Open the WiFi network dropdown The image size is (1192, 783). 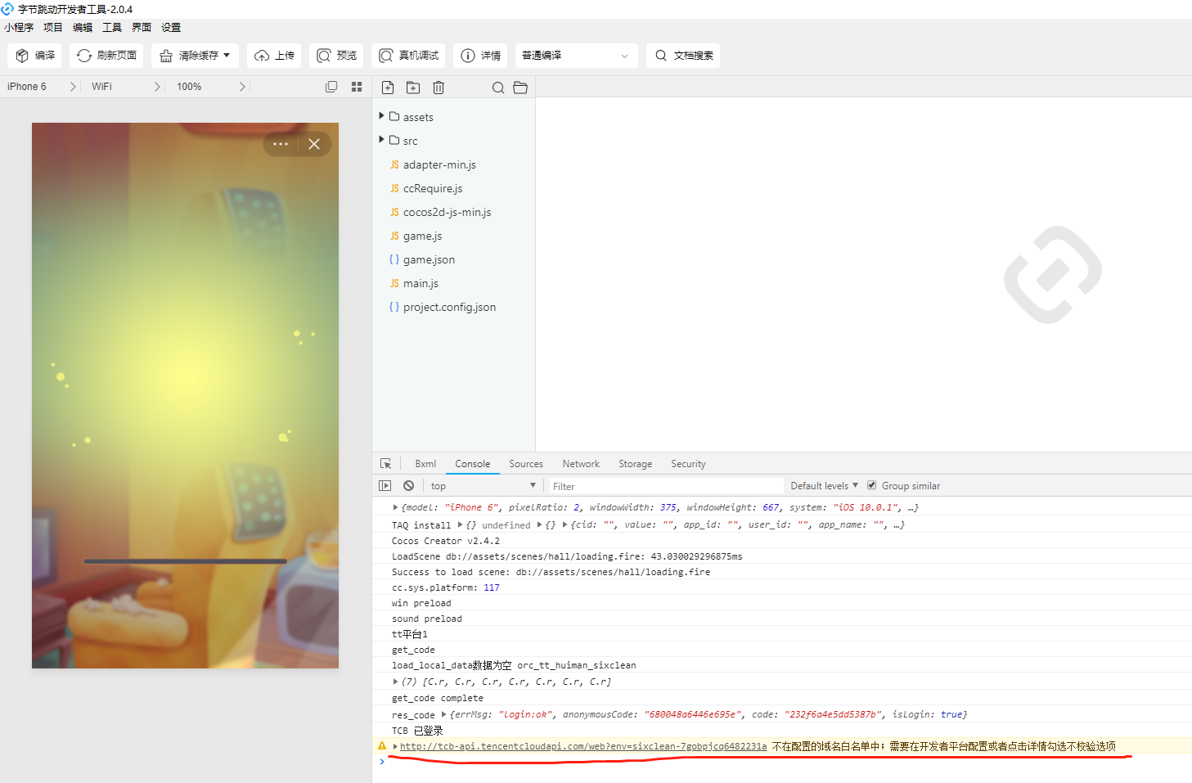126,87
